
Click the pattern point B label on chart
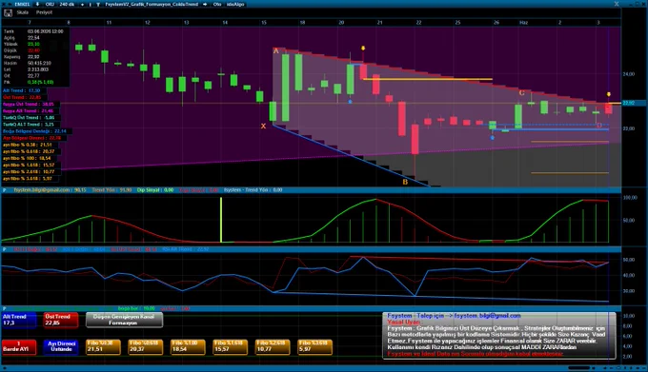coord(405,182)
